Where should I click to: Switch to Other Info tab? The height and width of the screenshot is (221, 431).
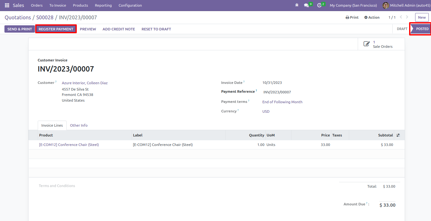(x=79, y=125)
